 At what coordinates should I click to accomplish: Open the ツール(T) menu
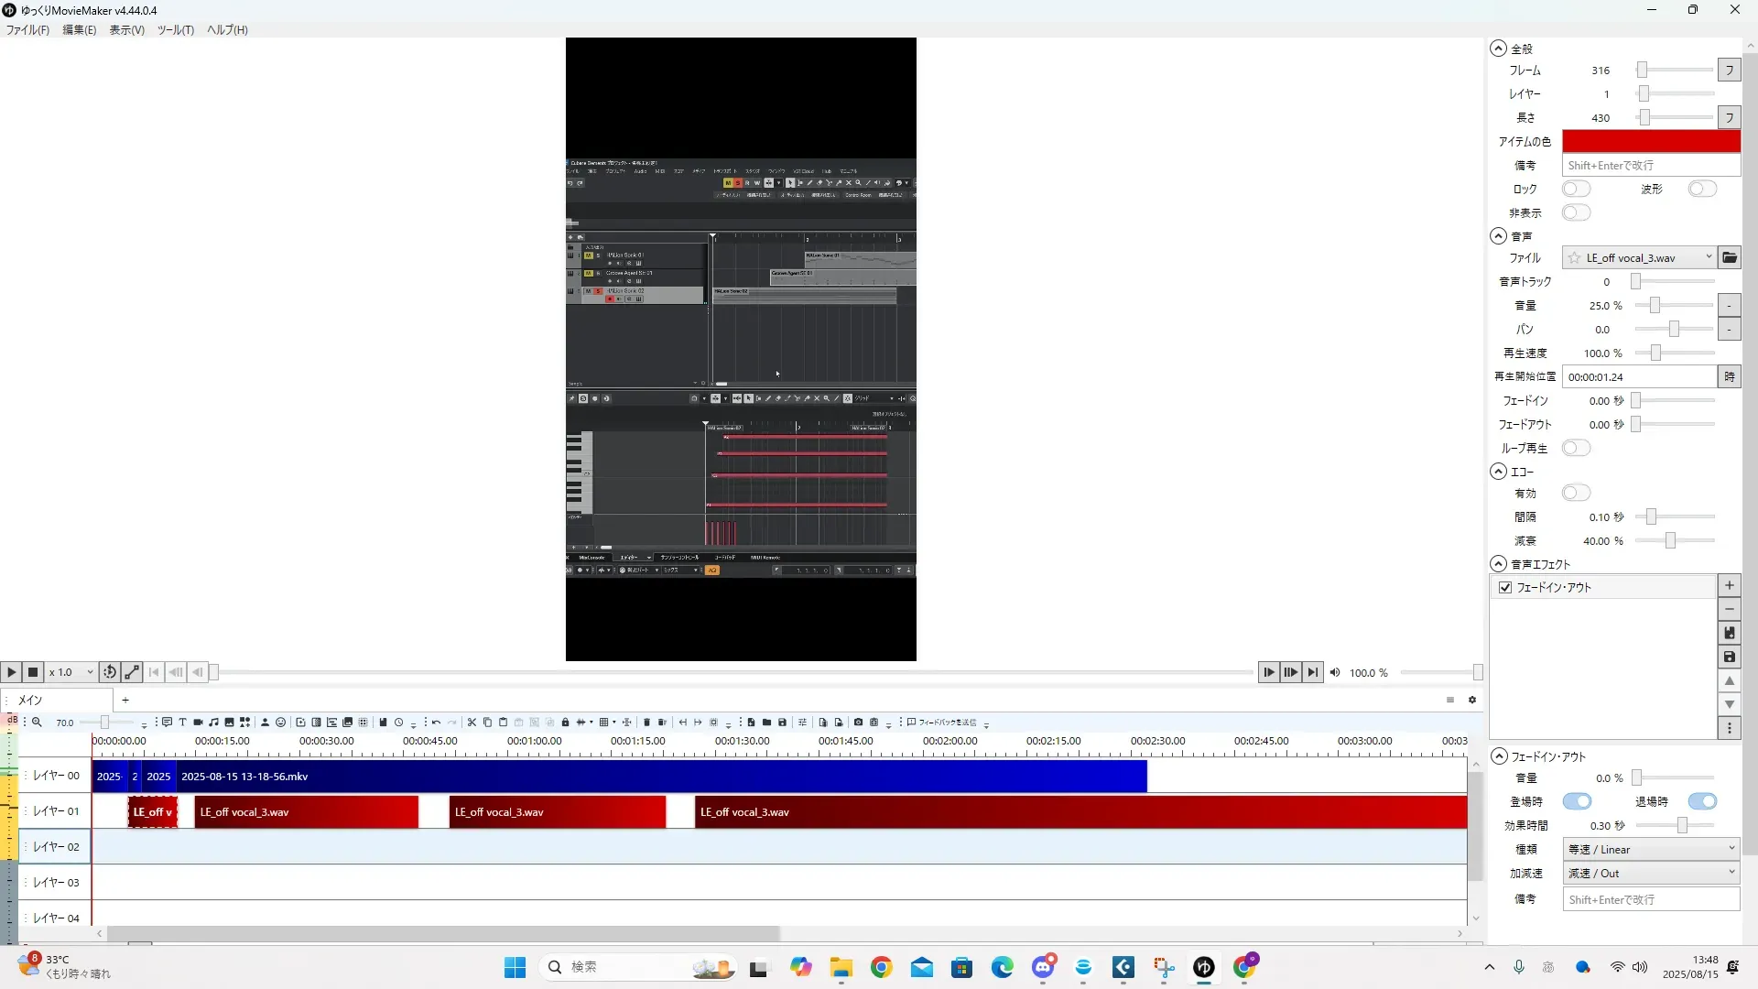pos(175,30)
